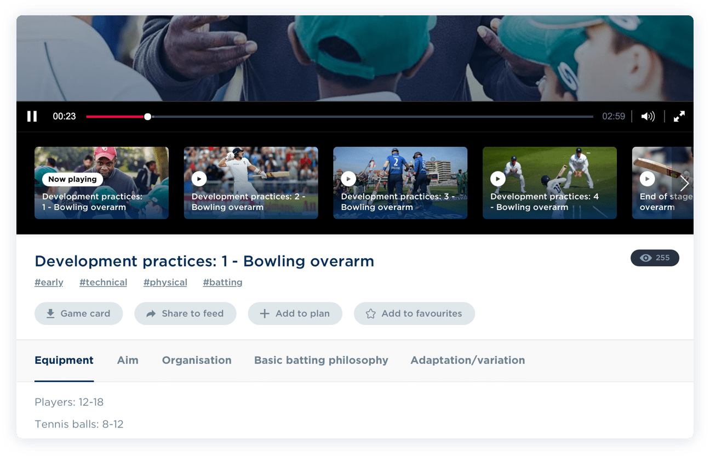Click the Add to plan button
The width and height of the screenshot is (710, 456).
[295, 314]
